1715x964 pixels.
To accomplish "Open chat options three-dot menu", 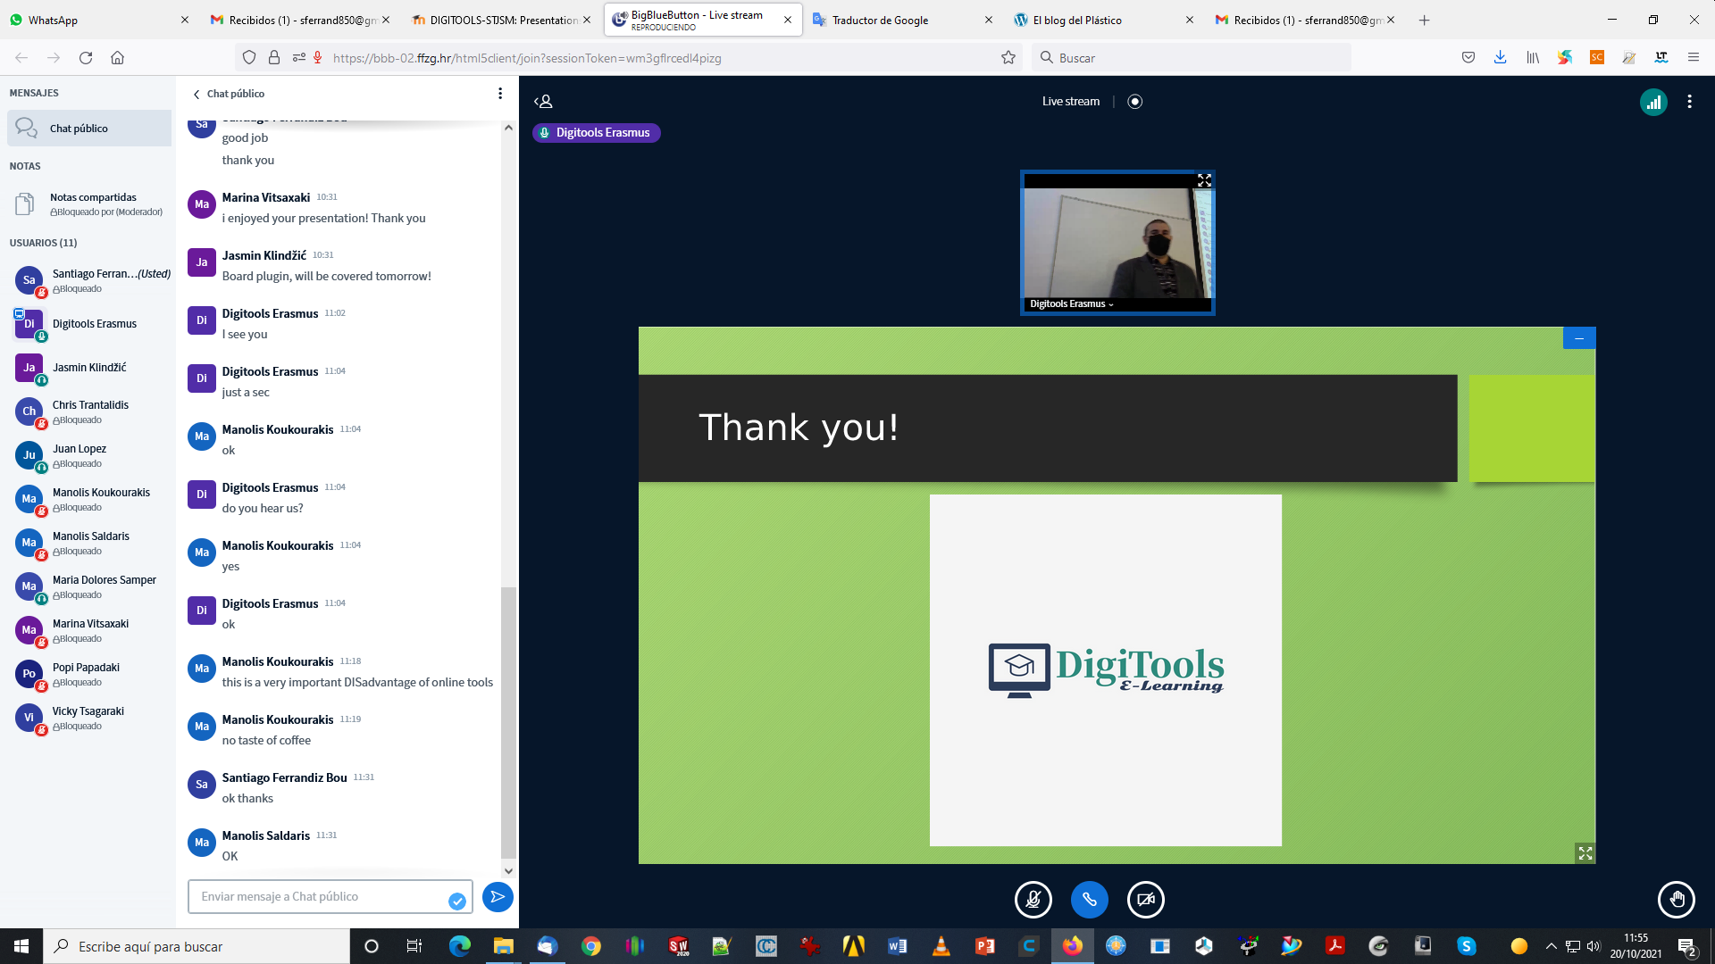I will [500, 94].
